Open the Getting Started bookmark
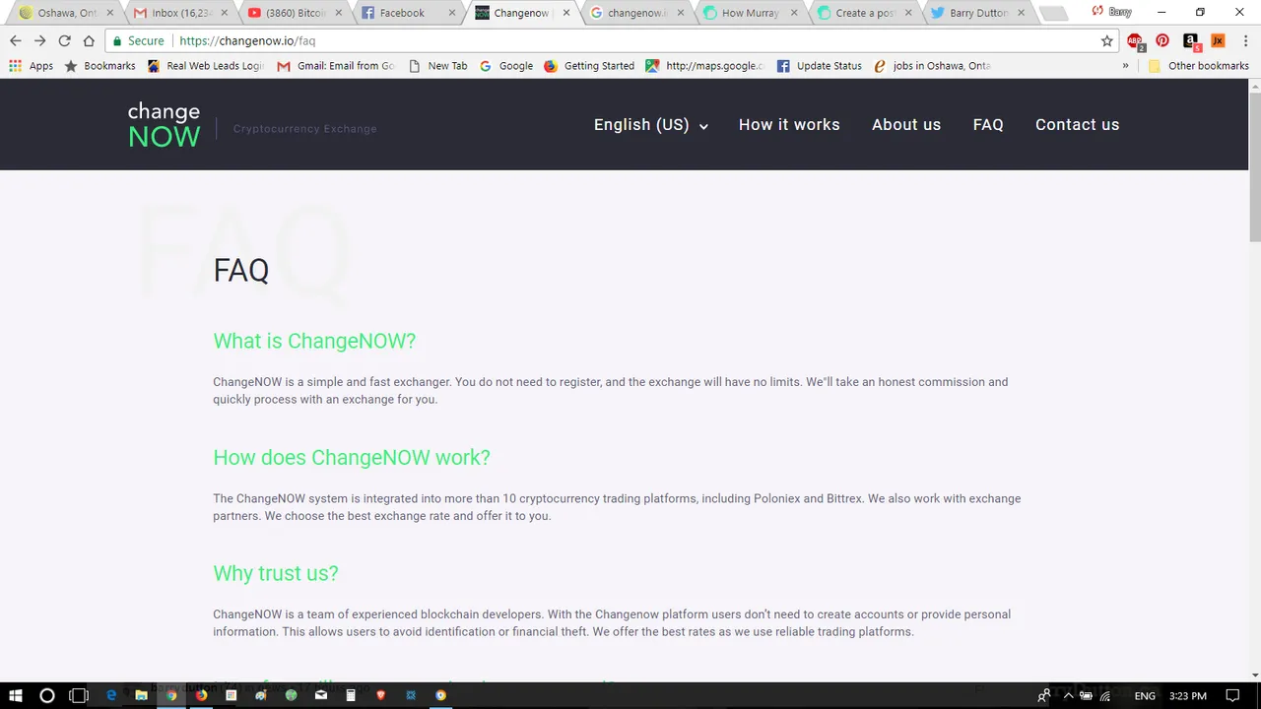 [x=589, y=66]
